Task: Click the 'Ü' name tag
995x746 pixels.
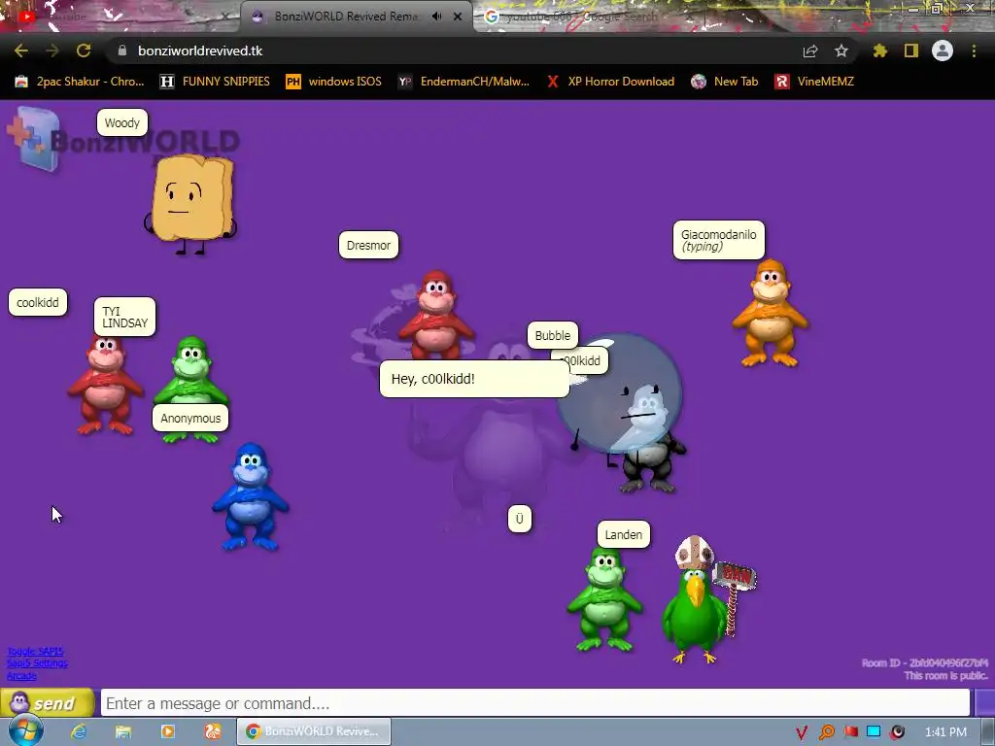Action: (x=520, y=519)
